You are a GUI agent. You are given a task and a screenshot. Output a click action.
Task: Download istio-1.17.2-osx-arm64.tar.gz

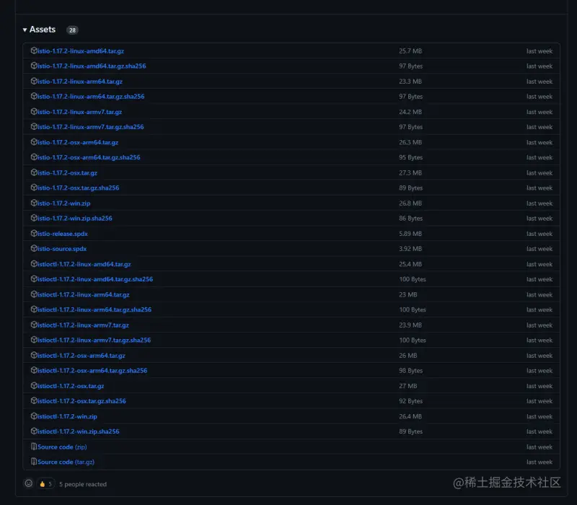tap(78, 143)
